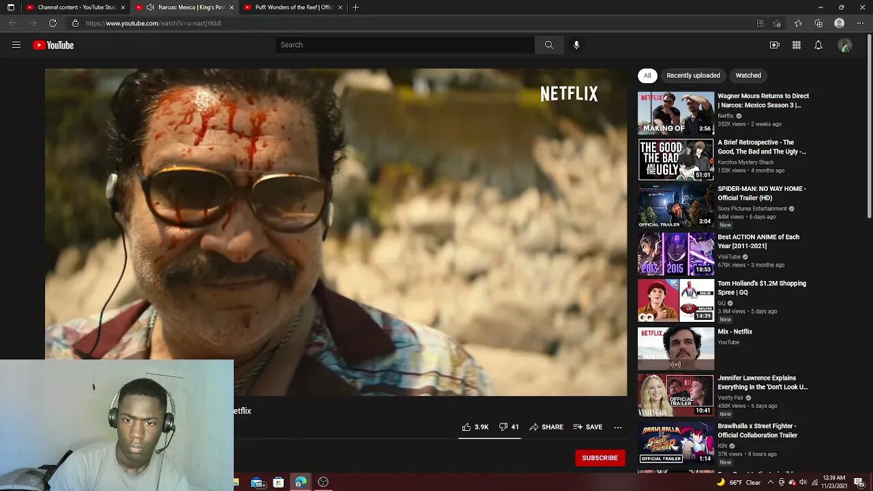873x491 pixels.
Task: Open the Windows notification center
Action: pos(859,482)
